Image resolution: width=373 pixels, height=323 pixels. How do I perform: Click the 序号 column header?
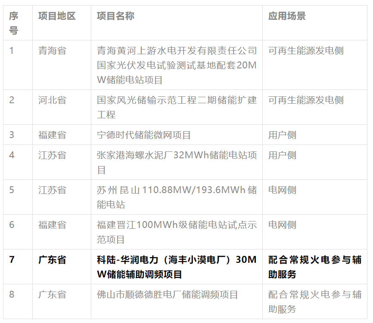coord(14,23)
